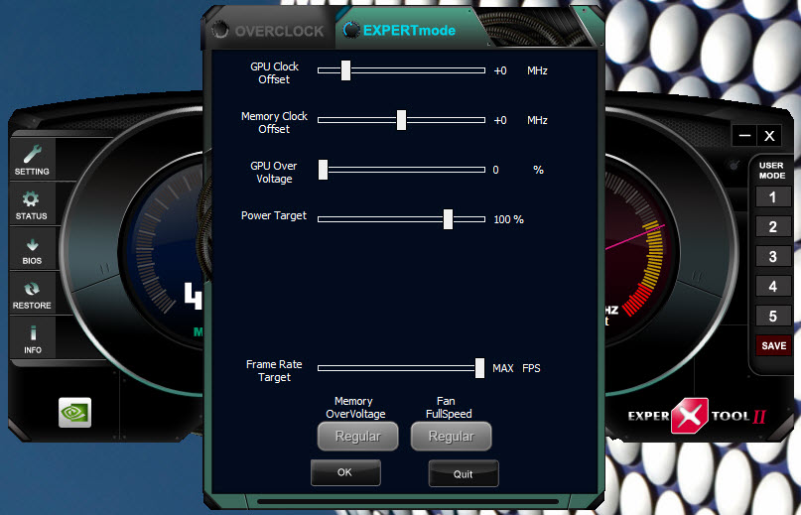This screenshot has width=801, height=515.
Task: Click the Quit button
Action: point(464,473)
